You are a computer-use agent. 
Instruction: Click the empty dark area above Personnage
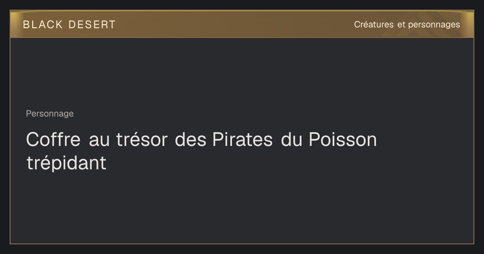(242, 73)
